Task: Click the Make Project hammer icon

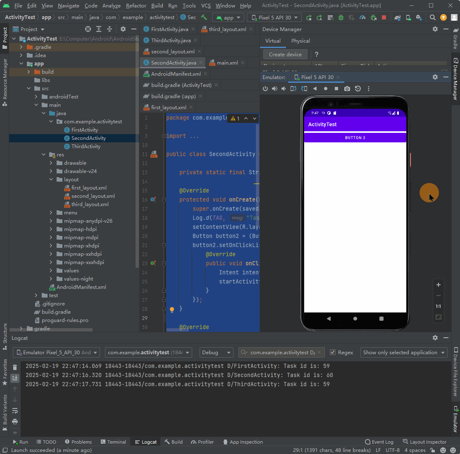Action: point(204,17)
